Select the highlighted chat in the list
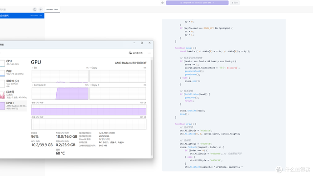Screen dimensions: 313x176 (22, 16)
